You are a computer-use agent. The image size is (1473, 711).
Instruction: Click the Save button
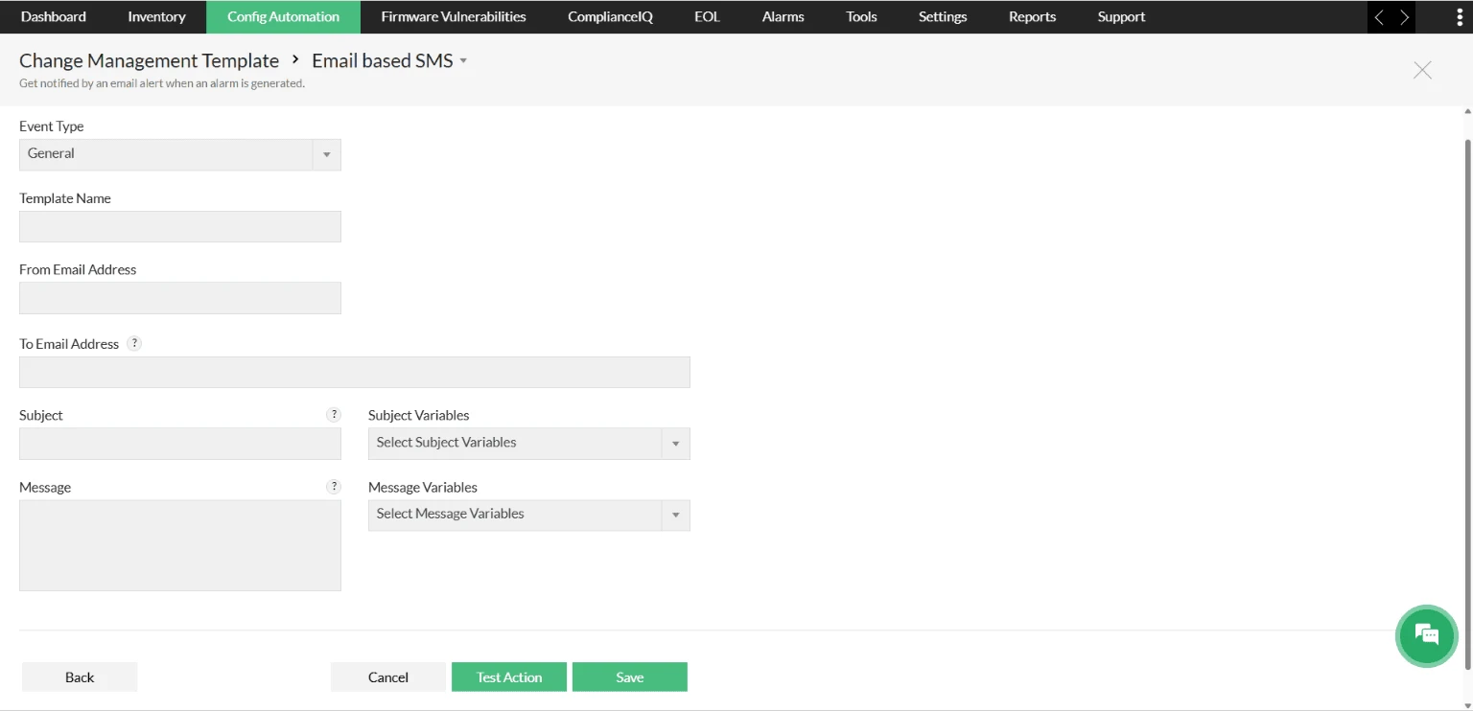tap(630, 677)
